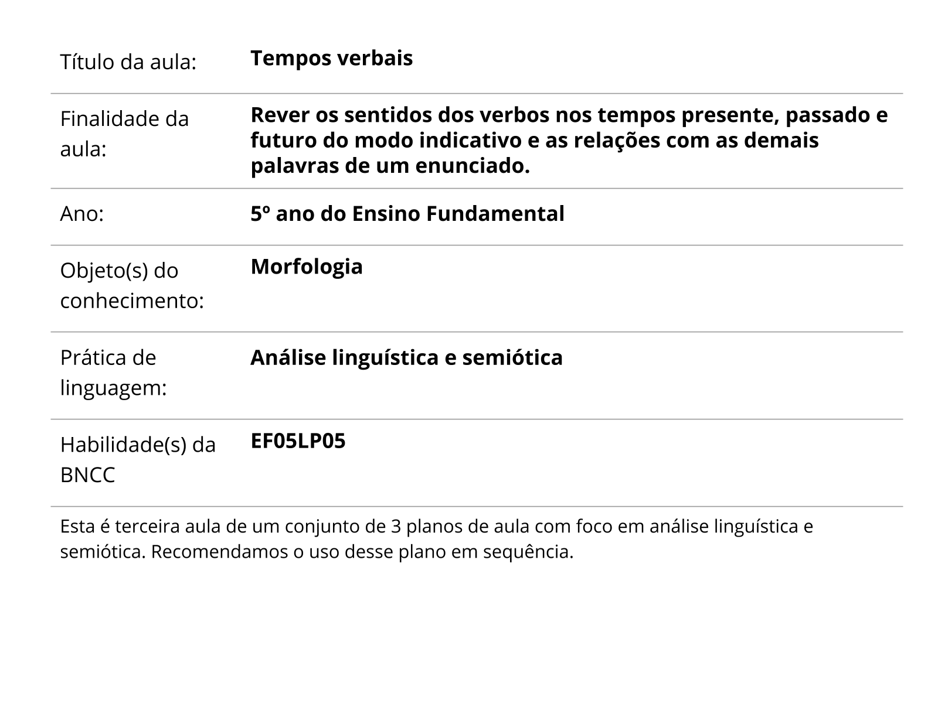Click the sentence beginning with "Recomendamos"

point(362,552)
